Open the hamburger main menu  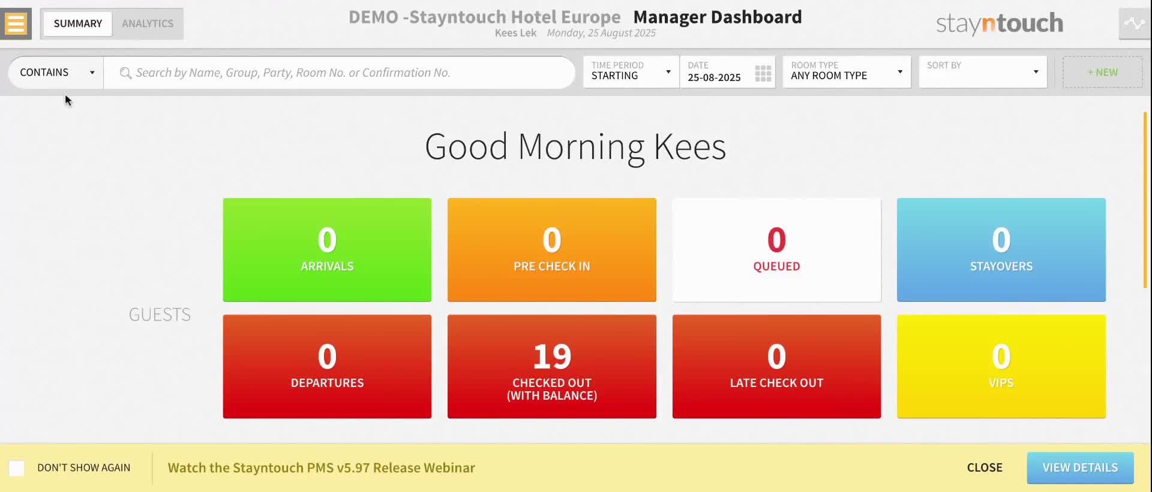[x=16, y=23]
